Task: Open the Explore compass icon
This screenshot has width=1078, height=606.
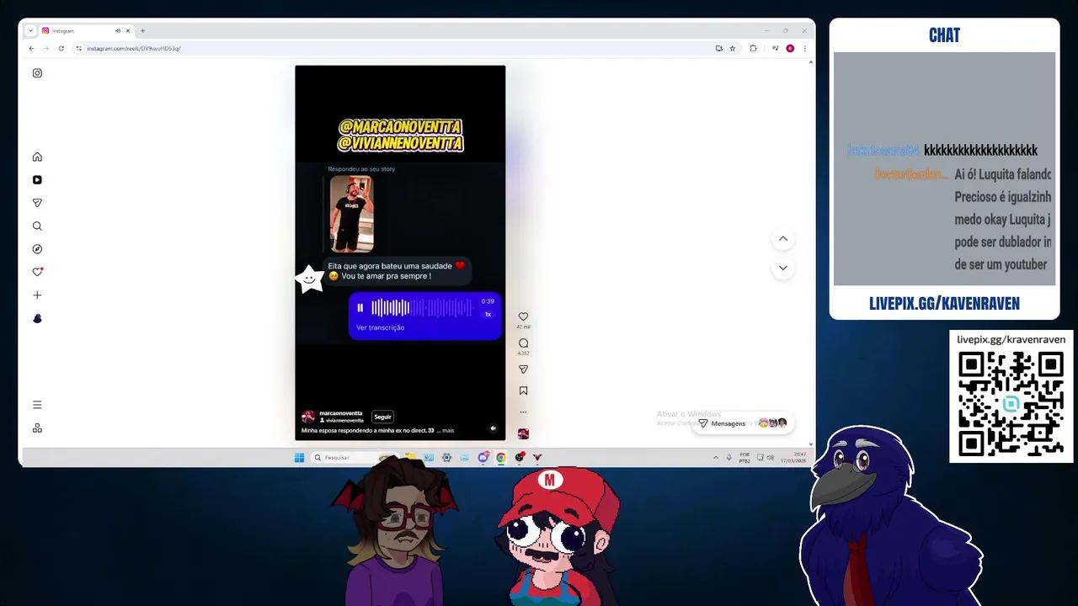Action: (37, 249)
